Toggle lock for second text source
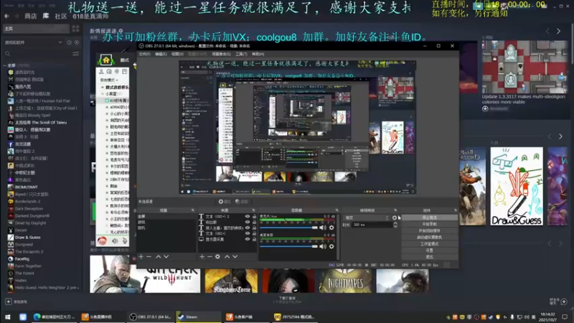 click(255, 223)
